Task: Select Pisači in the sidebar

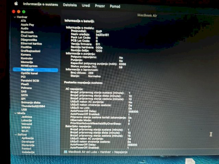Action: click(x=25, y=84)
